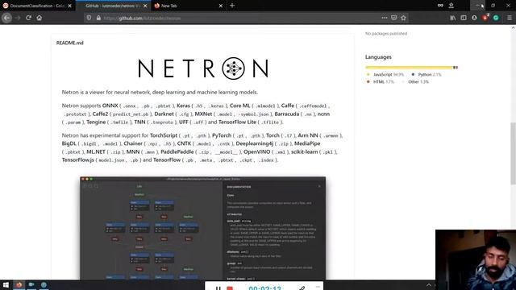Reload the current page
The width and height of the screenshot is (516, 290).
(29, 18)
